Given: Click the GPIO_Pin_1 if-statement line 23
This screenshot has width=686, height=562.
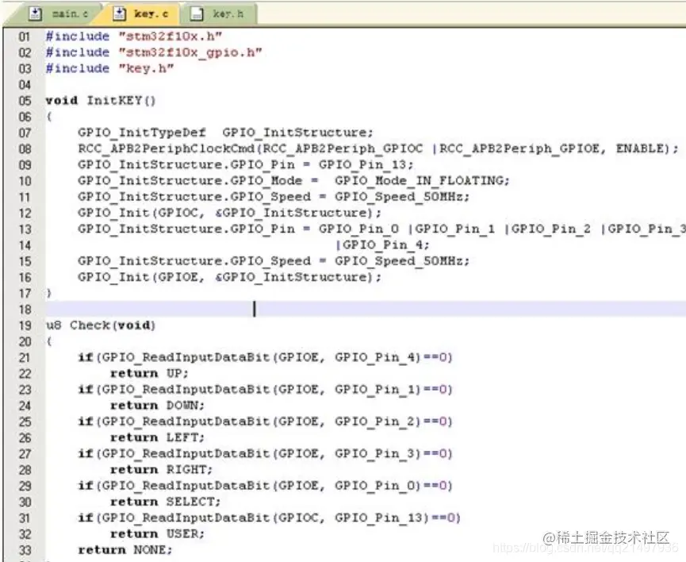Looking at the screenshot, I should click(265, 390).
